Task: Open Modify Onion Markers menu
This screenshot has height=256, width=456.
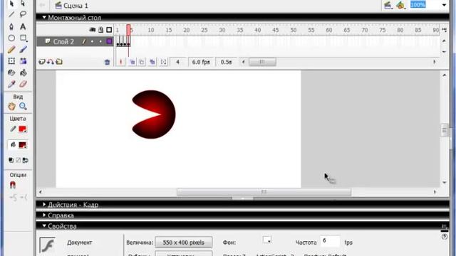Action: [164, 62]
